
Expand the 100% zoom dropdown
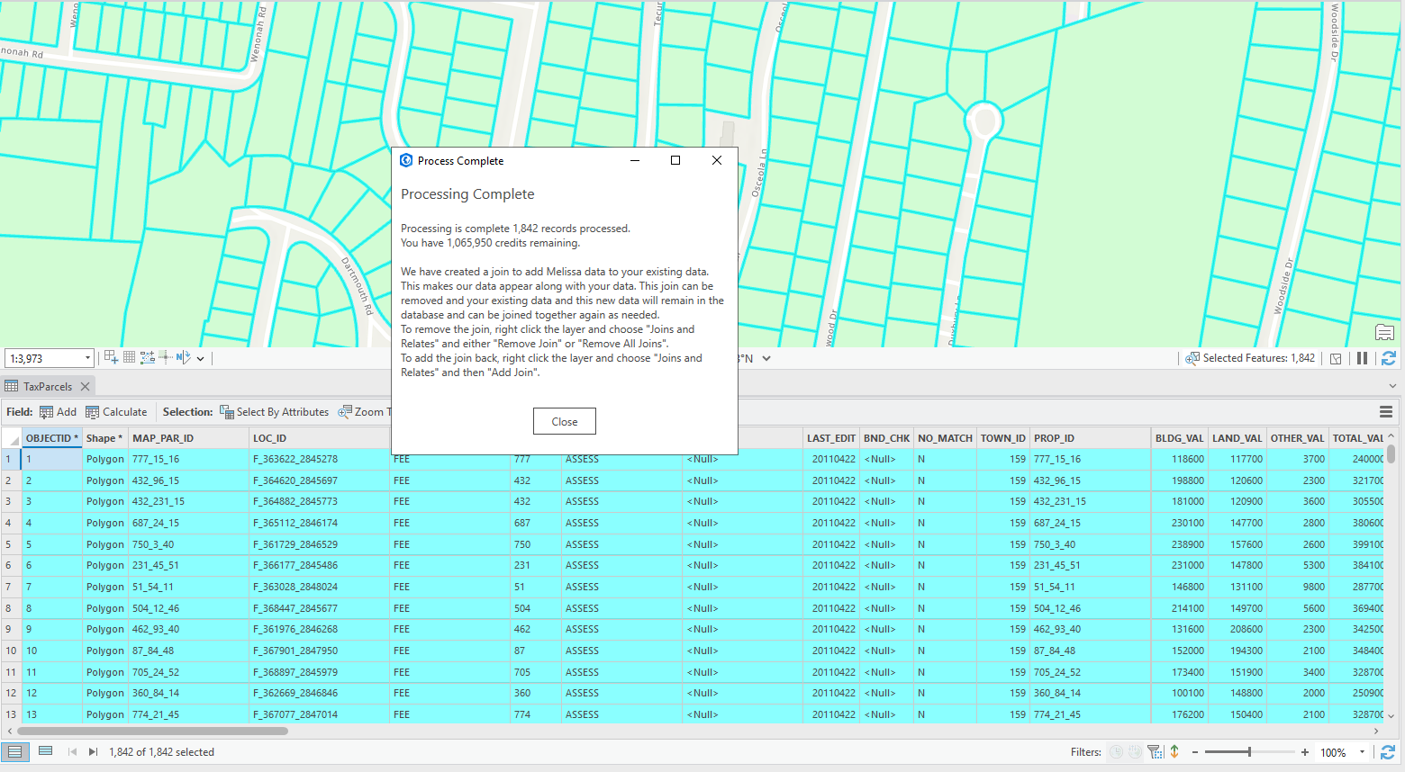pyautogui.click(x=1359, y=752)
